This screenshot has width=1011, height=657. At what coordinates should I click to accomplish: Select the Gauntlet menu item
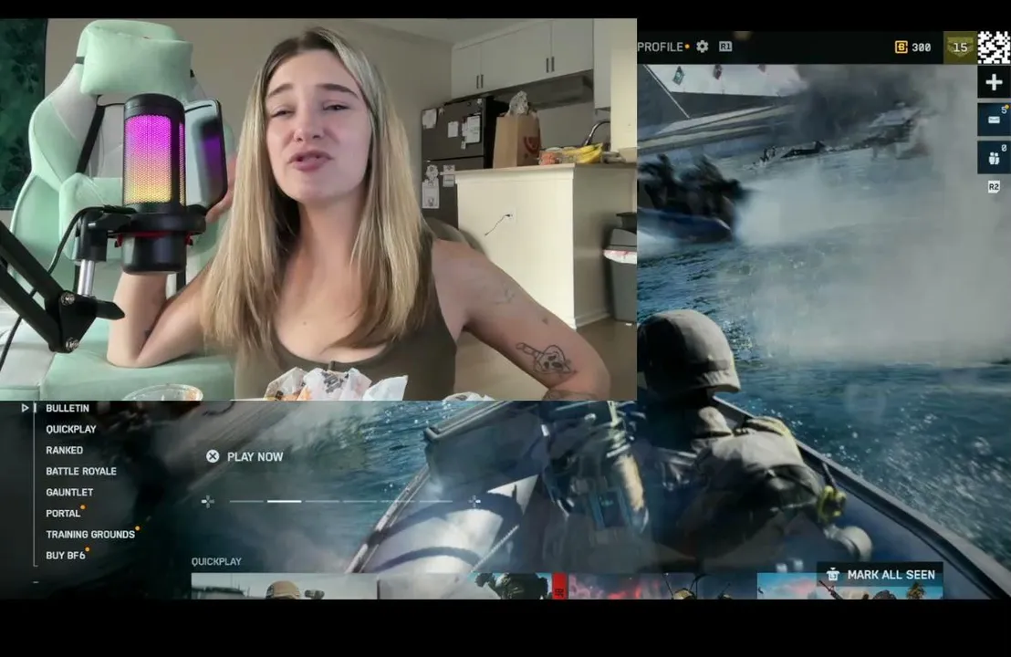(69, 492)
